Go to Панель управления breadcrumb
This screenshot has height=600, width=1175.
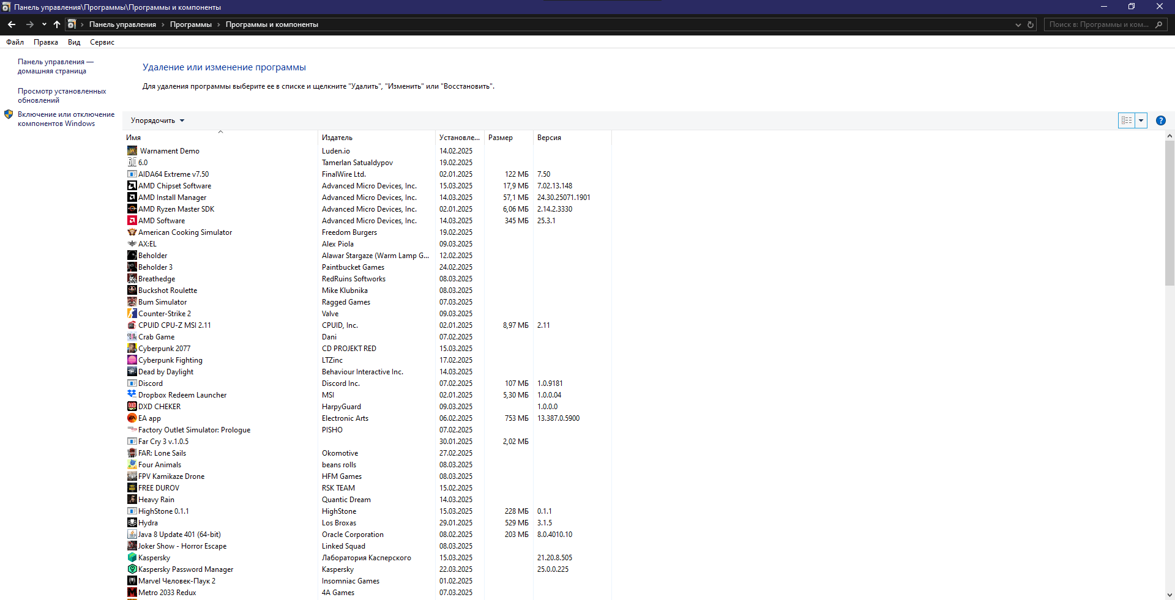[122, 24]
